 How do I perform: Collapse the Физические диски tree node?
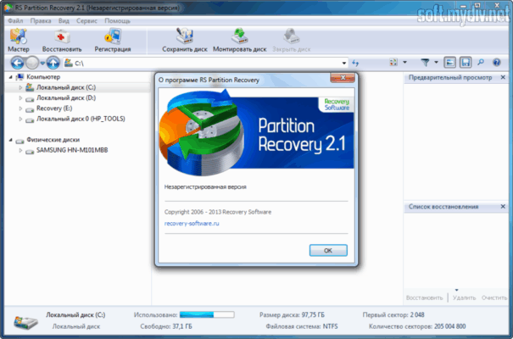10,140
